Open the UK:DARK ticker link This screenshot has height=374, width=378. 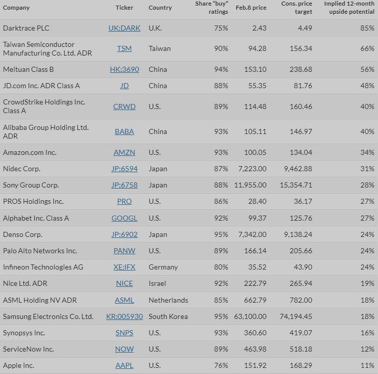point(124,28)
